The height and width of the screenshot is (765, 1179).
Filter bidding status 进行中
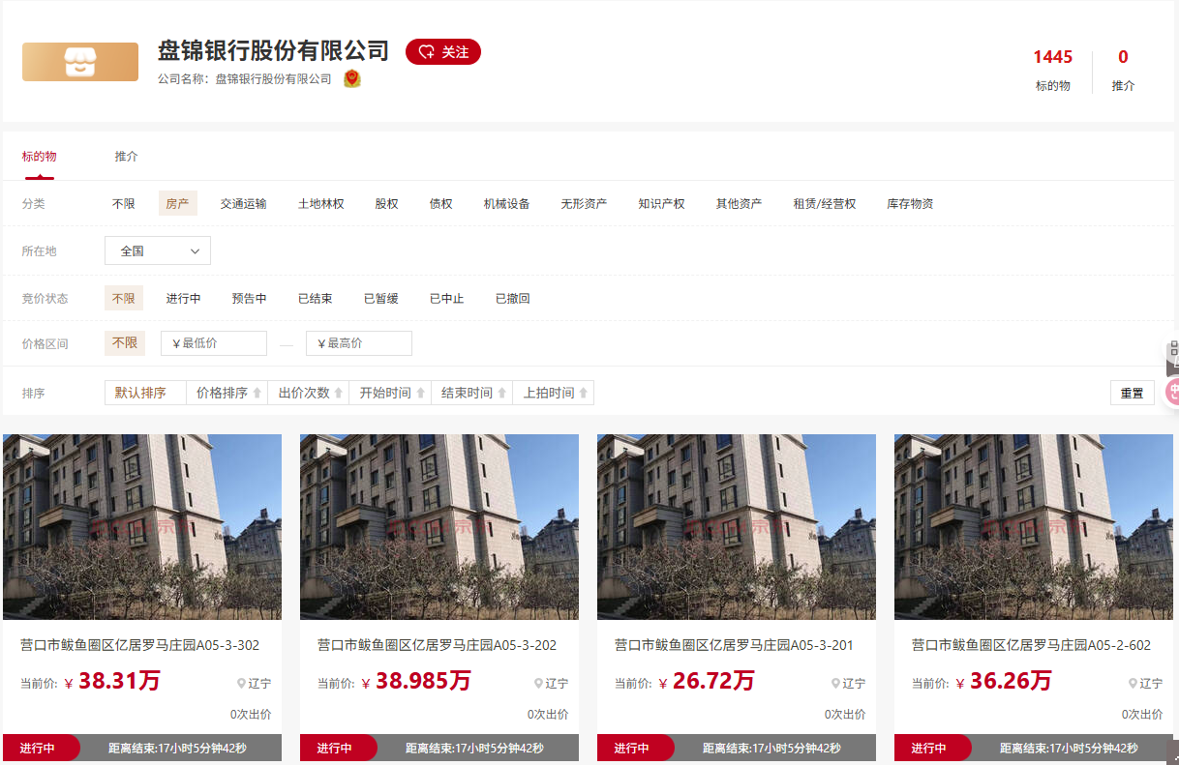tap(183, 299)
